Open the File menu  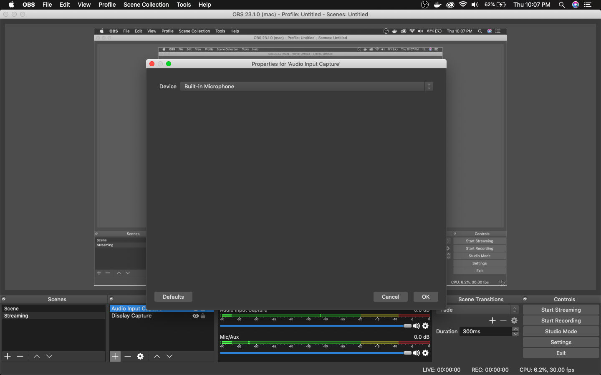click(47, 5)
